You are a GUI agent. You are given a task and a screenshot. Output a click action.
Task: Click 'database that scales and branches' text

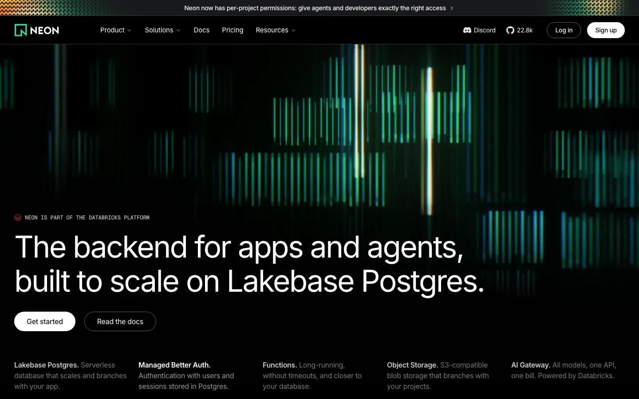(70, 376)
